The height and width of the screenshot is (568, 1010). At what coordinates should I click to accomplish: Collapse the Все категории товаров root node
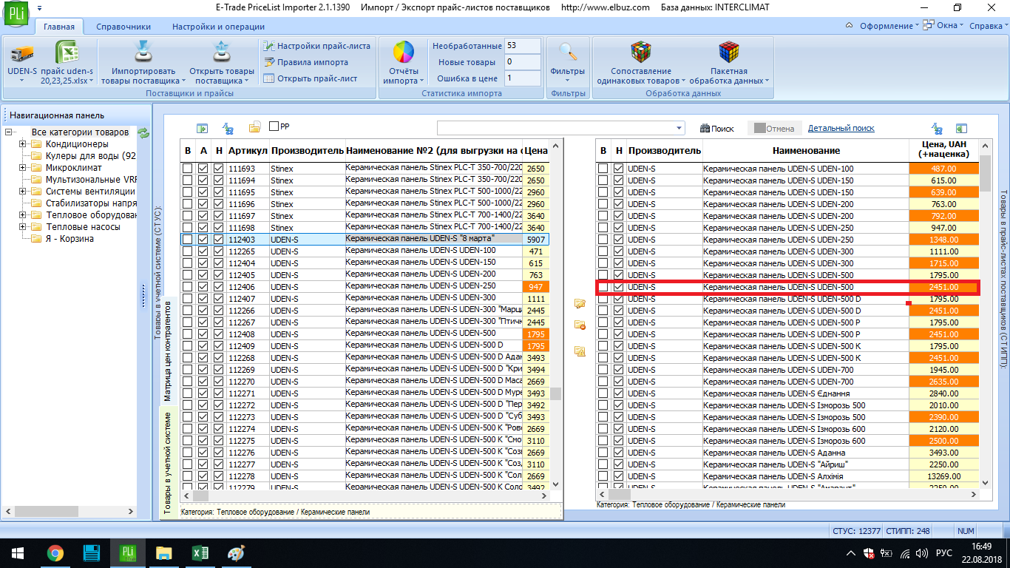pyautogui.click(x=9, y=132)
